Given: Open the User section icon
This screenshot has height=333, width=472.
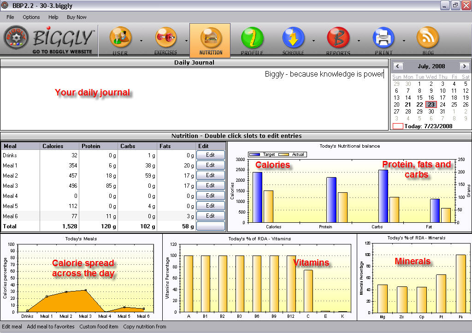Looking at the screenshot, I should pos(120,38).
